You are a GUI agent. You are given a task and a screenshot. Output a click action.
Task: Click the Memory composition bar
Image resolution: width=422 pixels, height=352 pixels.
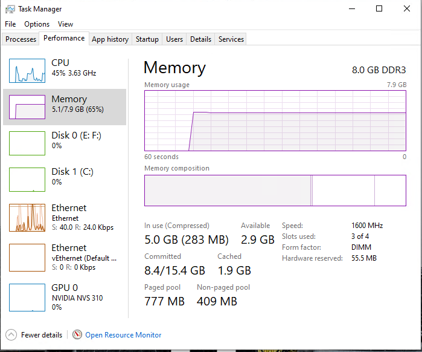[275, 191]
